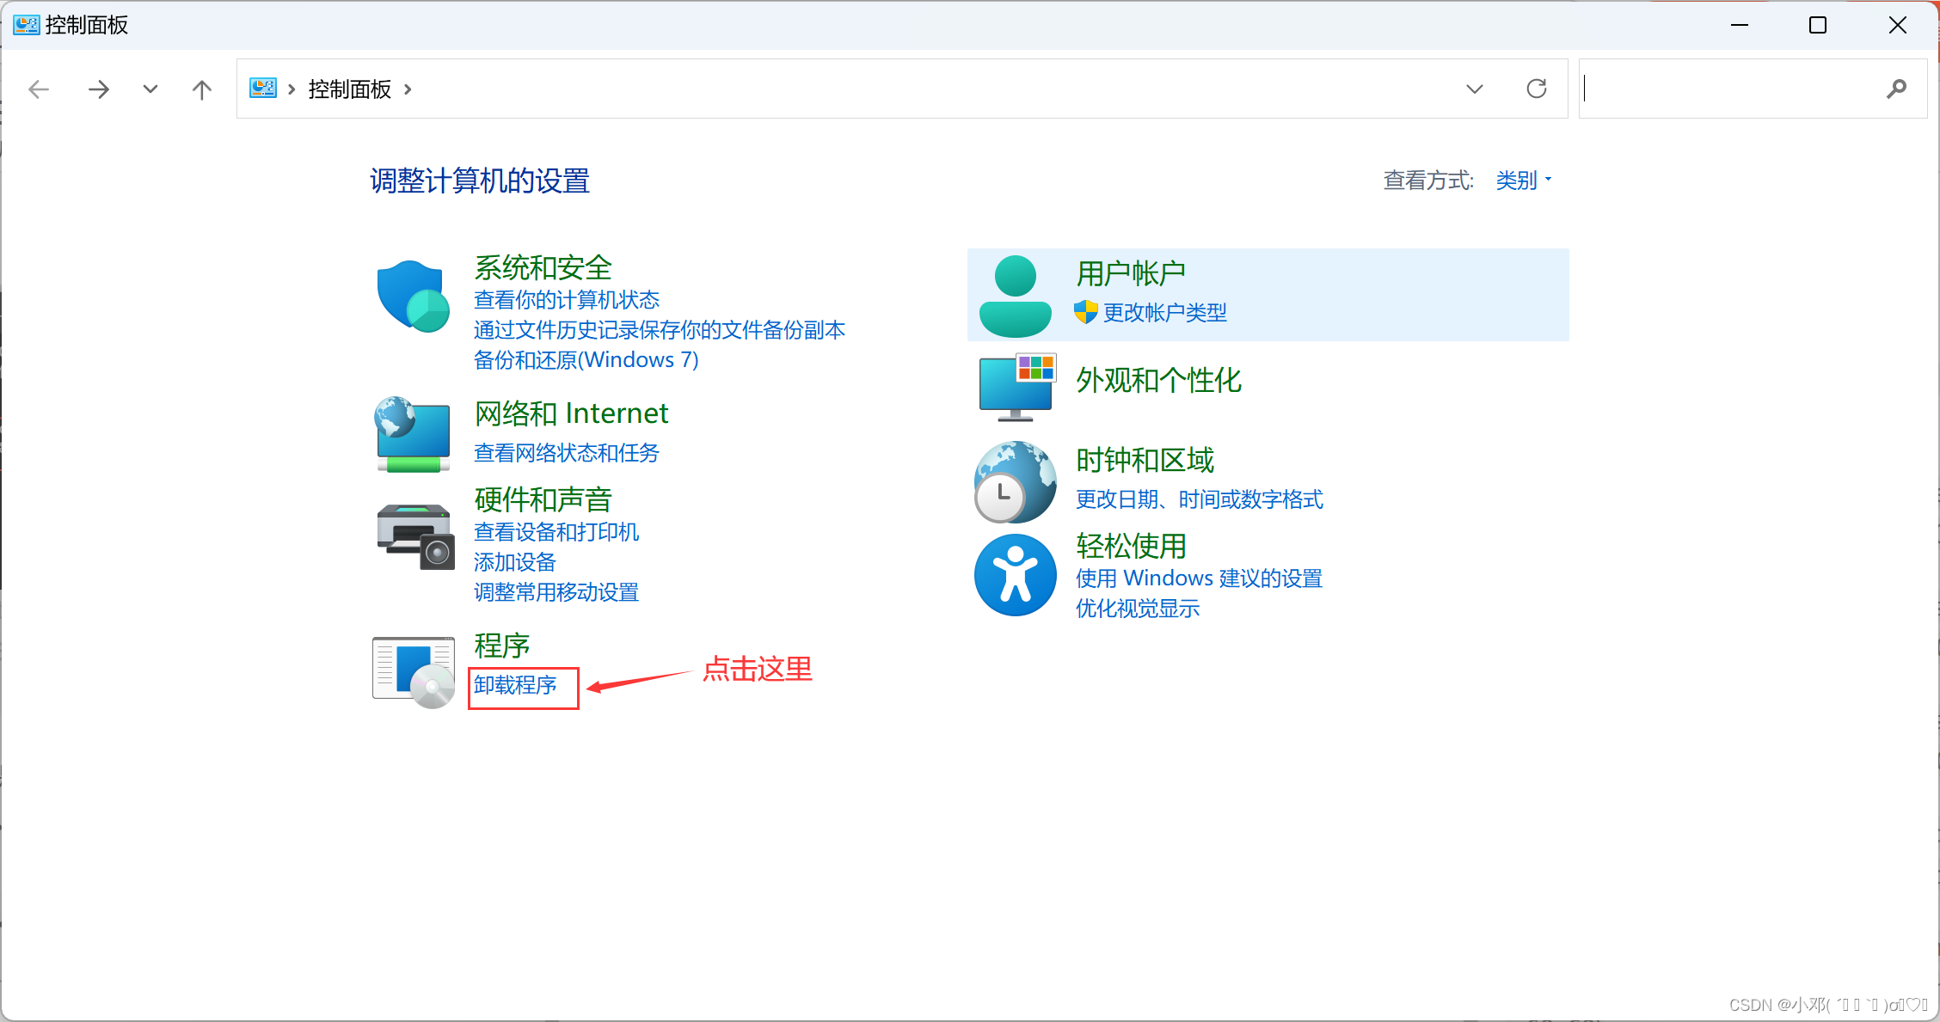Expand the chevron after 控制面板 breadcrumb
Viewport: 1940px width, 1022px height.
[x=408, y=89]
